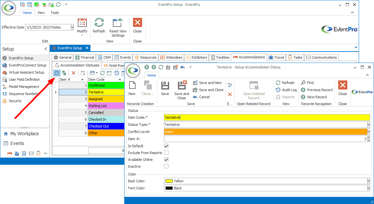Click Refresh in EventPro Setup ribbon
Image resolution: width=374 pixels, height=204 pixels.
coord(99,26)
